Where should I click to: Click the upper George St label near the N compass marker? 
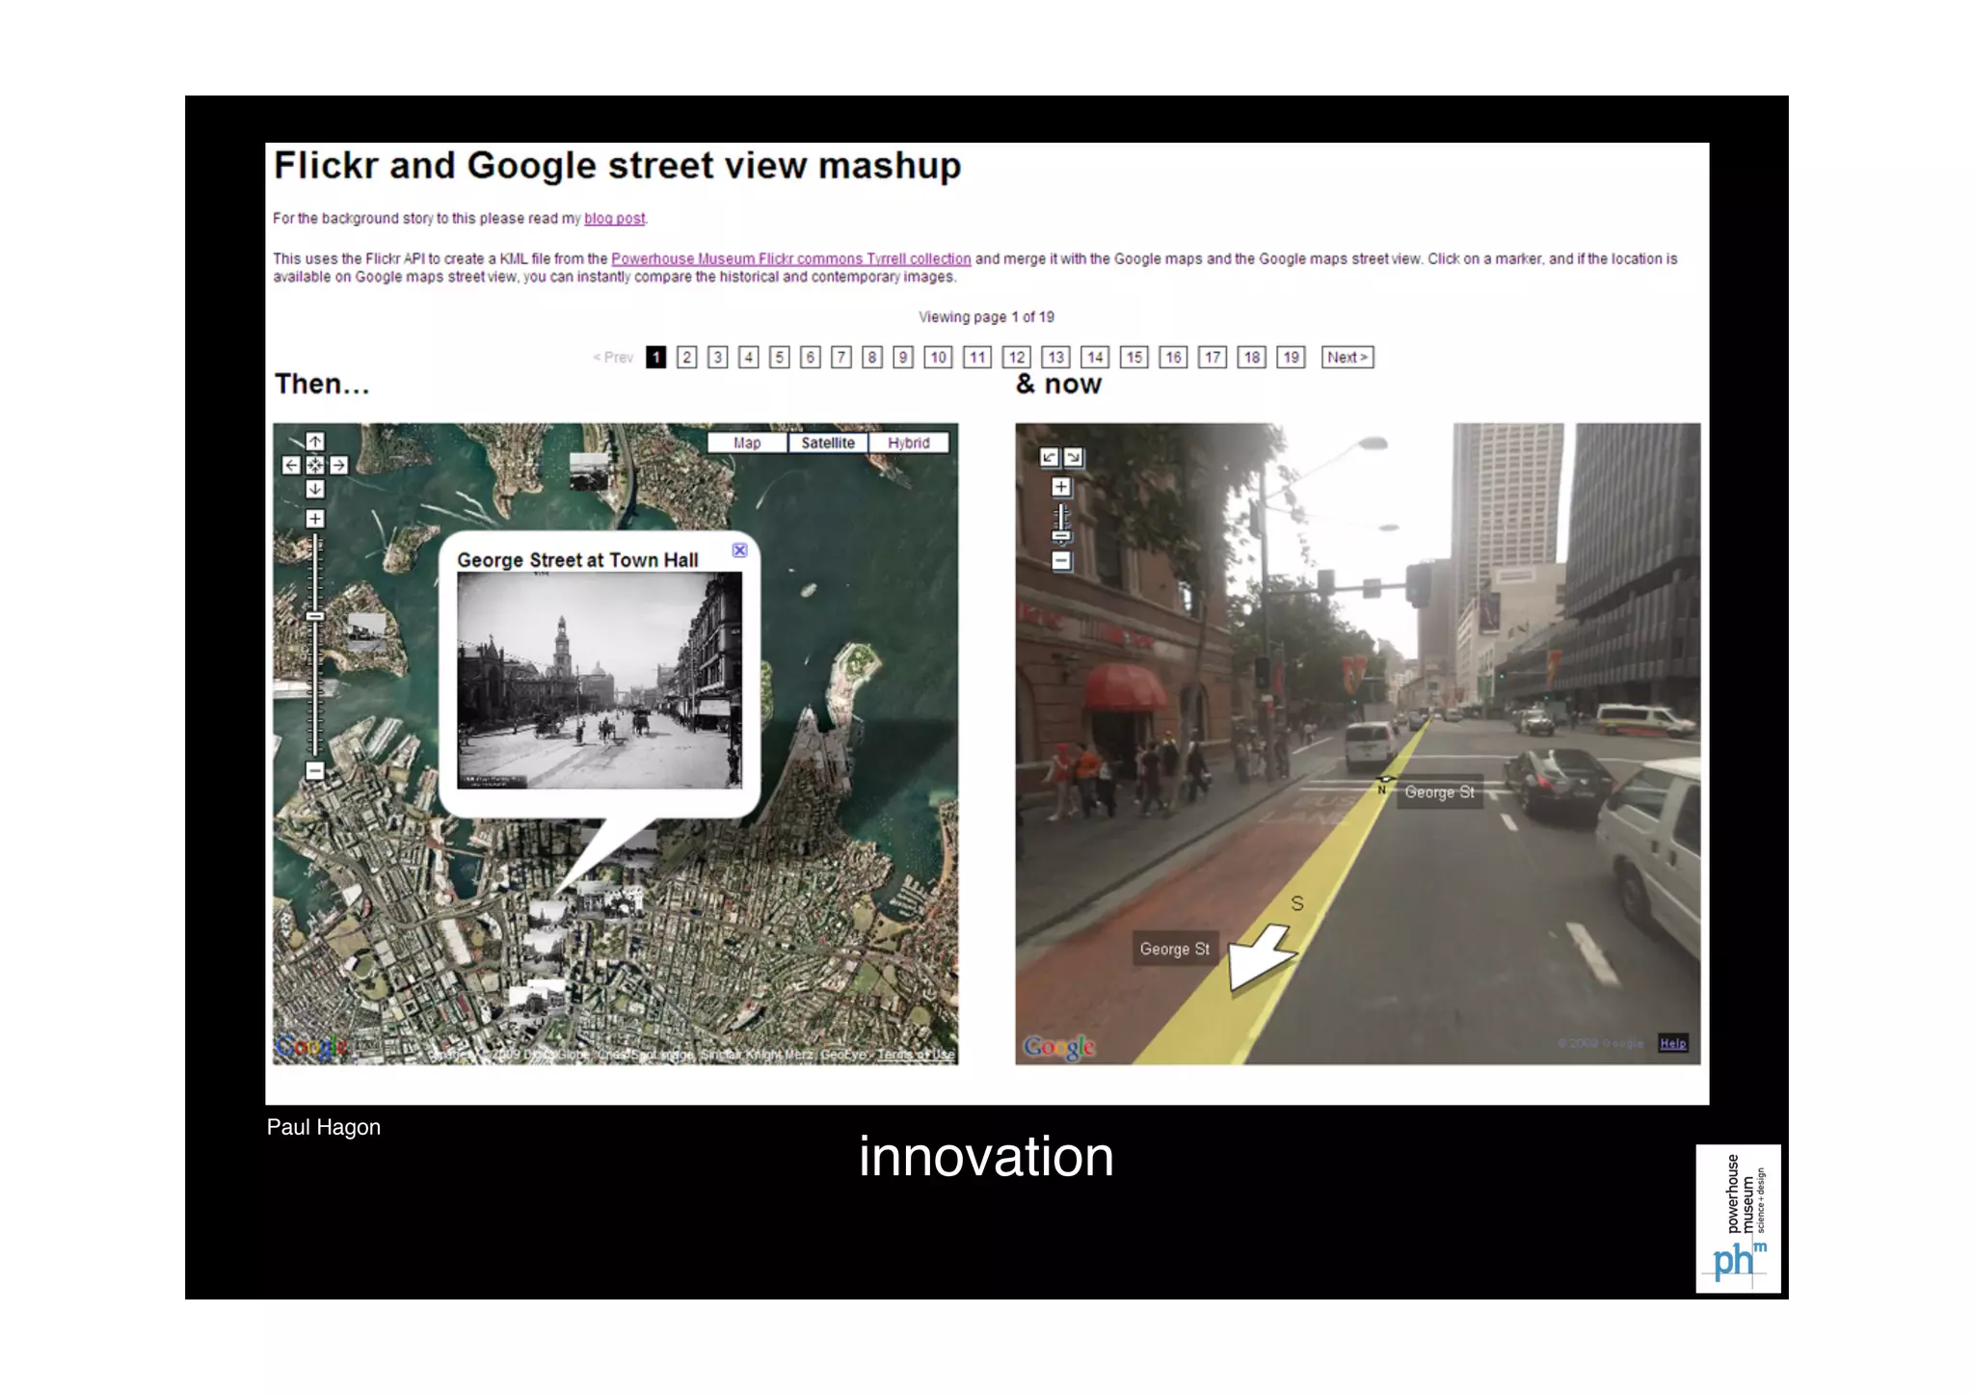coord(1439,792)
